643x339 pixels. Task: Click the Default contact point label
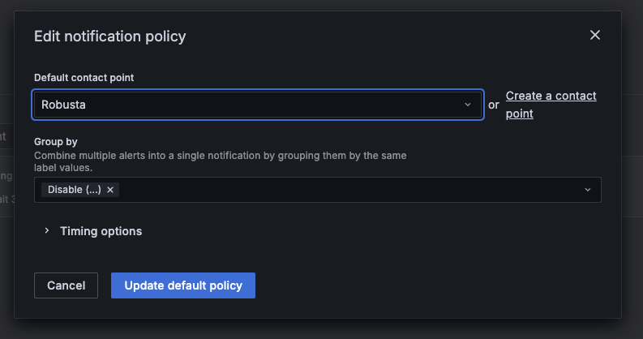coord(84,78)
